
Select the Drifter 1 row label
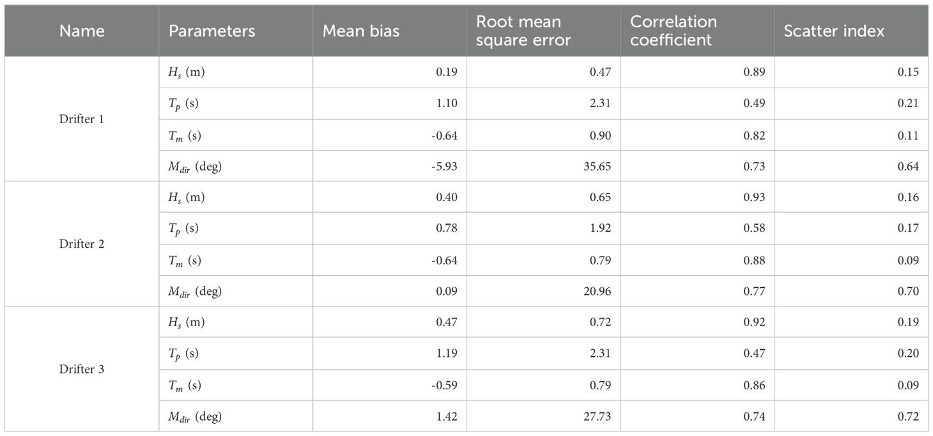click(82, 119)
